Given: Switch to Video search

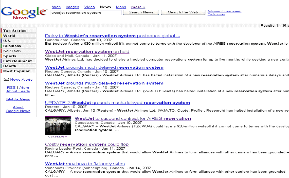Looking at the screenshot, I should pyautogui.click(x=89, y=7).
